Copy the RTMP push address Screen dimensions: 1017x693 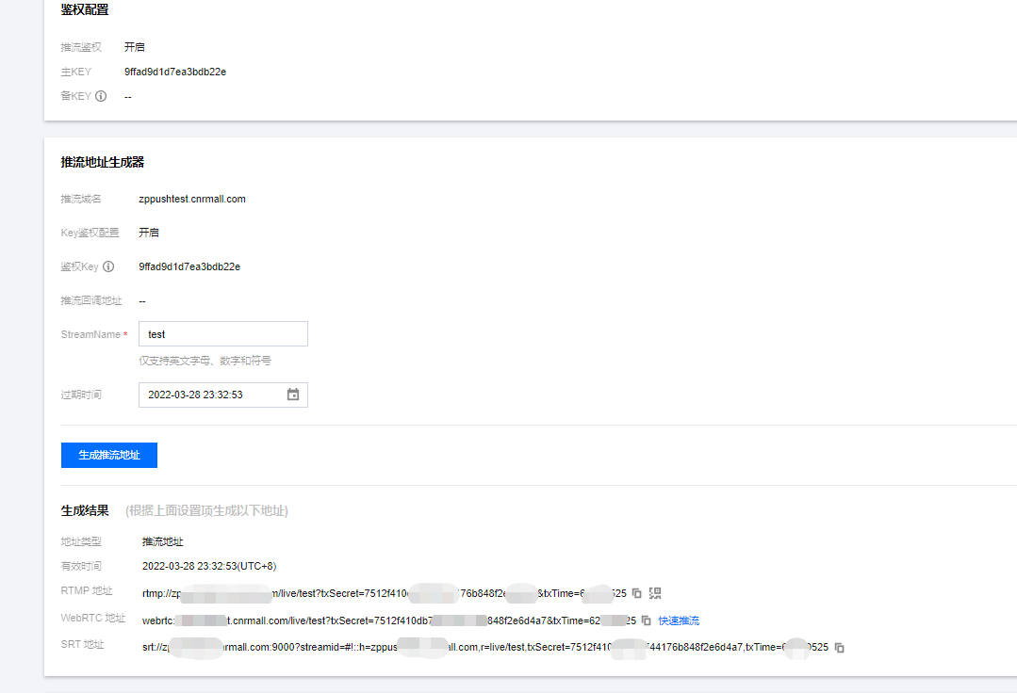tap(637, 593)
